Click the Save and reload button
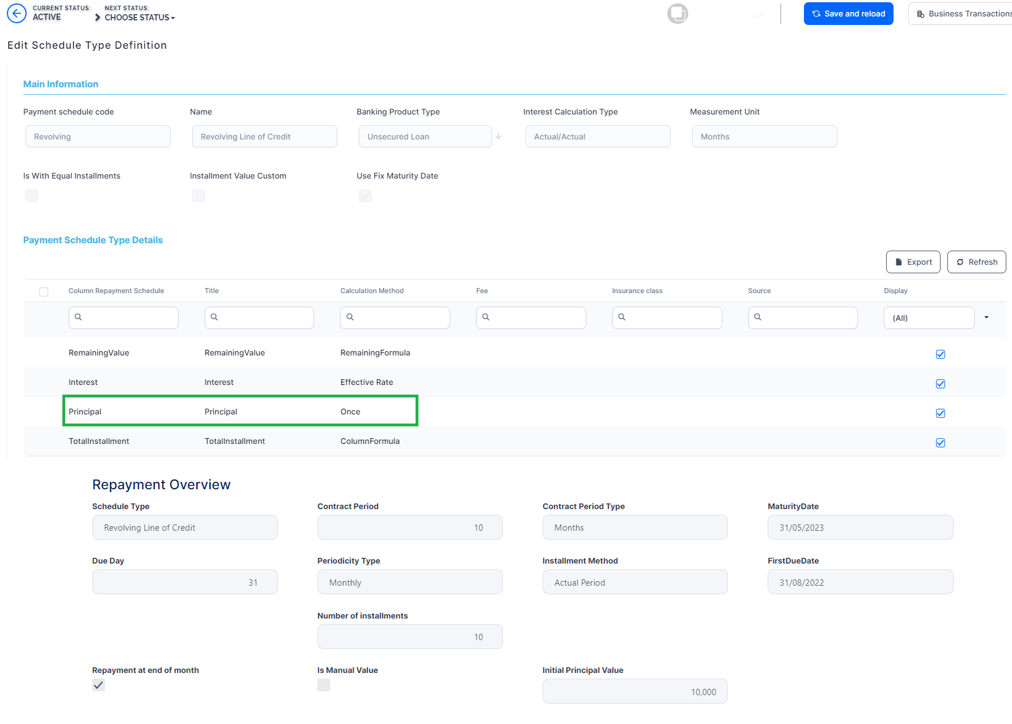Image resolution: width=1012 pixels, height=724 pixels. pos(848,14)
